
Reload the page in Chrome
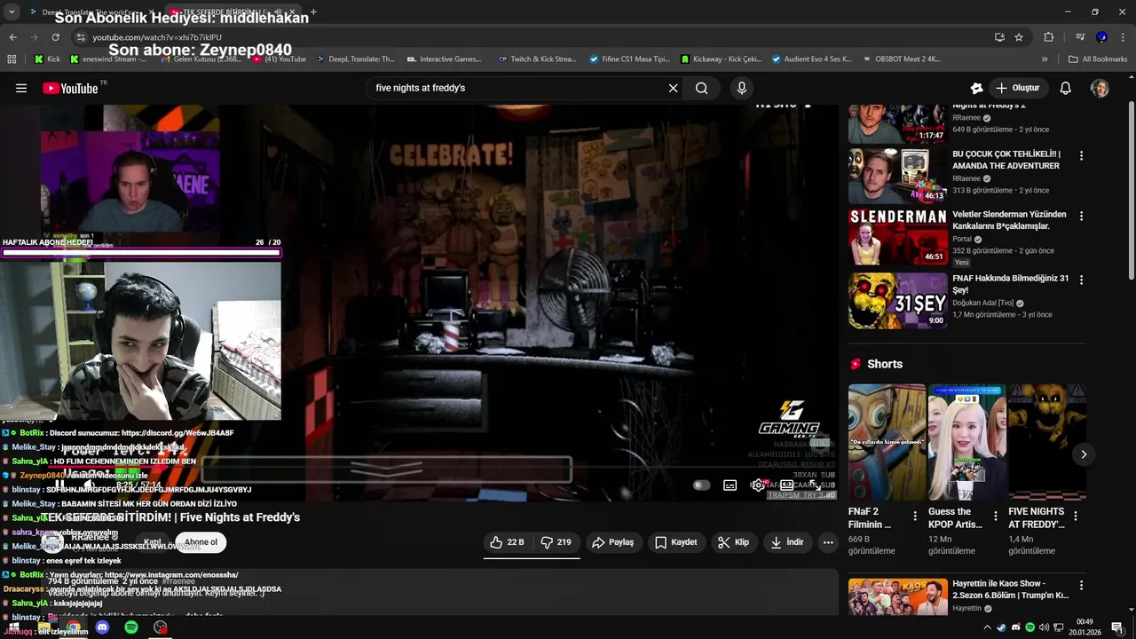55,37
